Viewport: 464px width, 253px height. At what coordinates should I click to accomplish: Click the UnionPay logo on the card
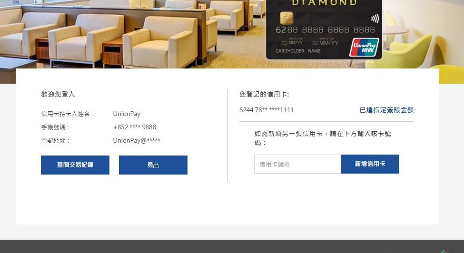click(x=364, y=47)
